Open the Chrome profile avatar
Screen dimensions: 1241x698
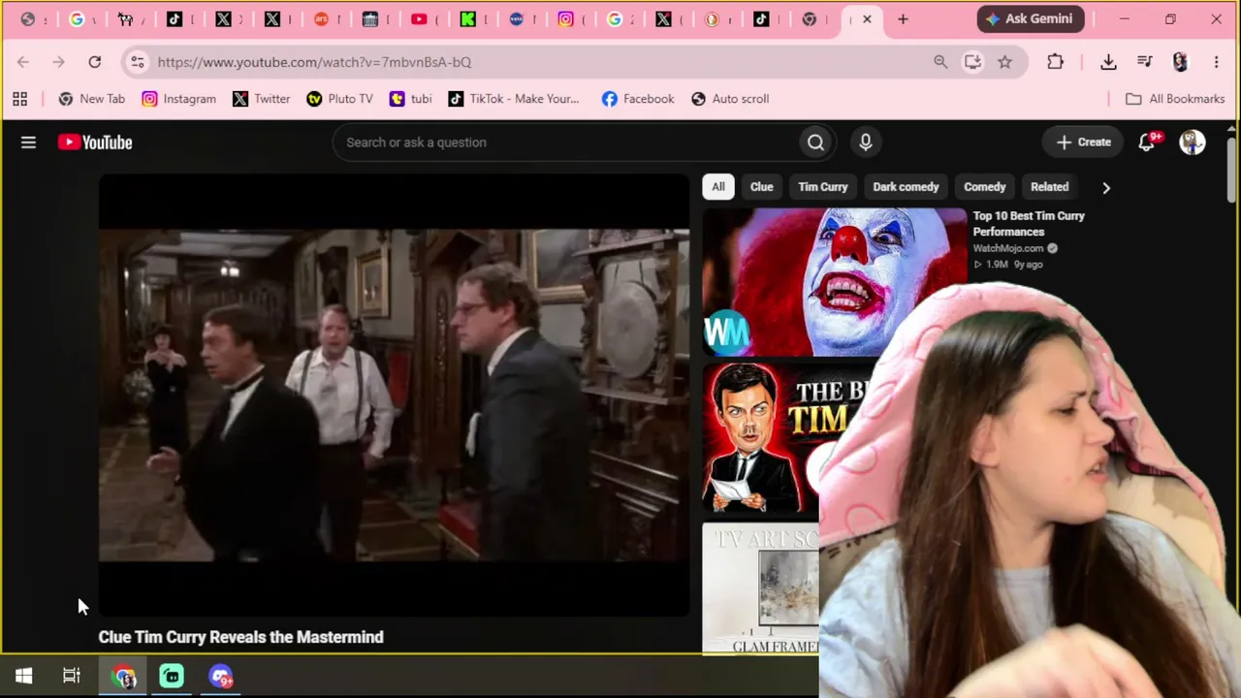(1180, 62)
